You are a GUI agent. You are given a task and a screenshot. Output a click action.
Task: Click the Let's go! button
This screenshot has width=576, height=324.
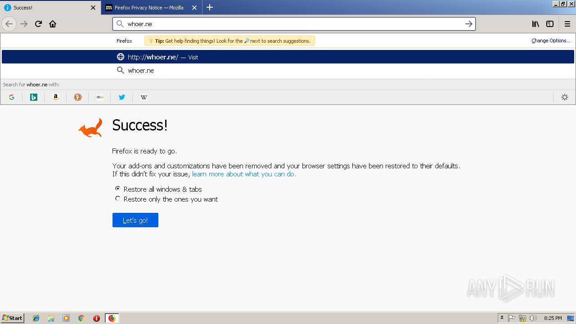click(135, 220)
